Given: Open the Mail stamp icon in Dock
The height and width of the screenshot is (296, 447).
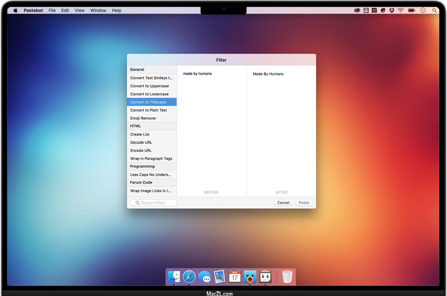Looking at the screenshot, I should click(220, 277).
